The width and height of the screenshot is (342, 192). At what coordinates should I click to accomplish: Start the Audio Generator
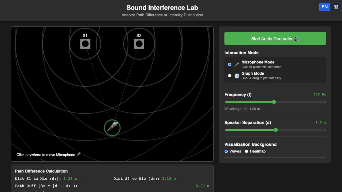coord(275,38)
